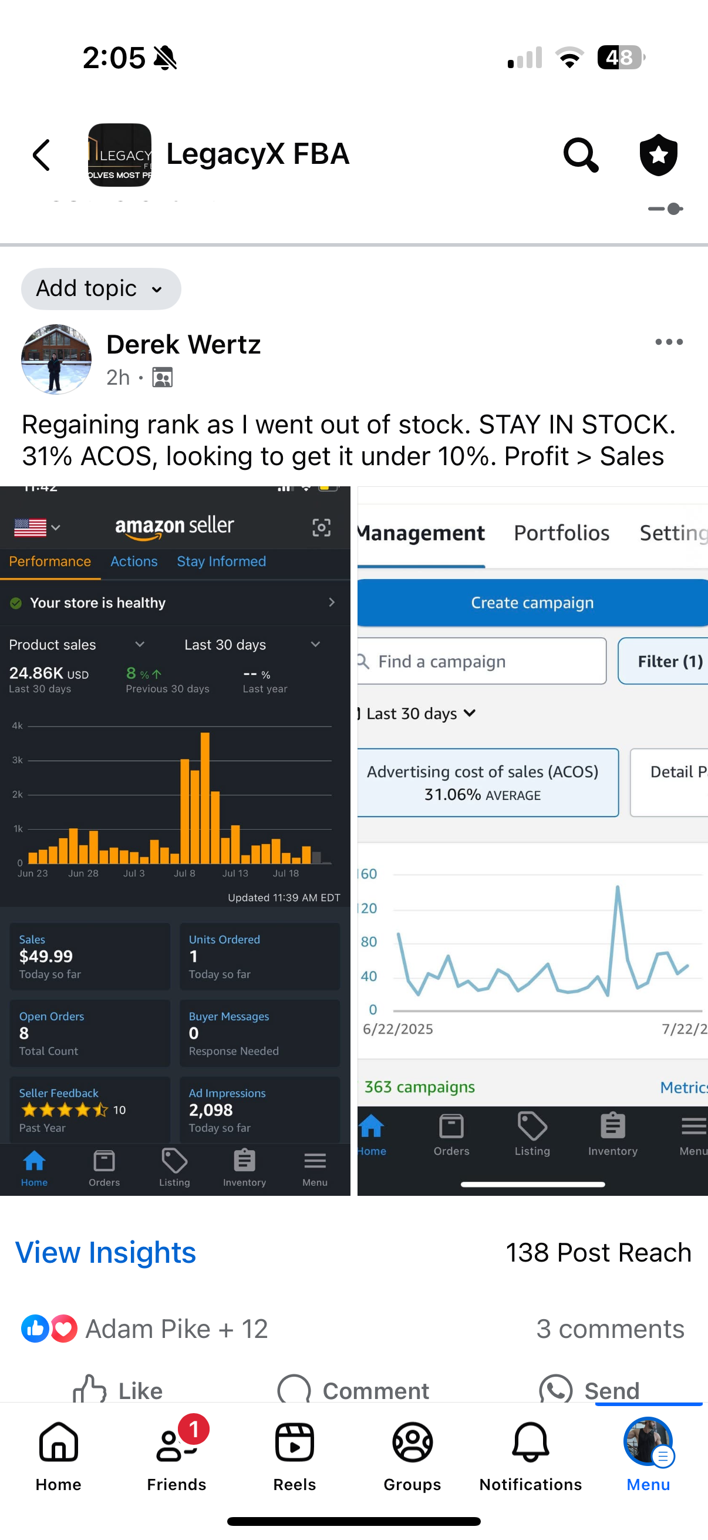The width and height of the screenshot is (708, 1540).
Task: Like the post
Action: tap(117, 1390)
